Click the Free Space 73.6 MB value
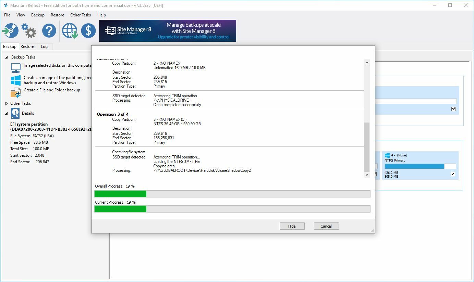This screenshot has width=474, height=282. [40, 142]
